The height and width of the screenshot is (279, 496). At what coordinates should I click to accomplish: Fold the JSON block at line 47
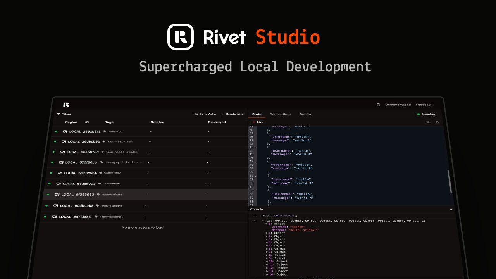coord(255,161)
